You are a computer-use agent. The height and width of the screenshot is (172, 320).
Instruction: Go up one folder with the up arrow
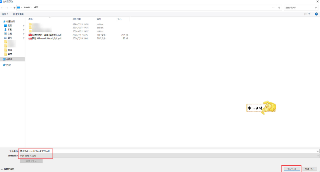(14, 8)
